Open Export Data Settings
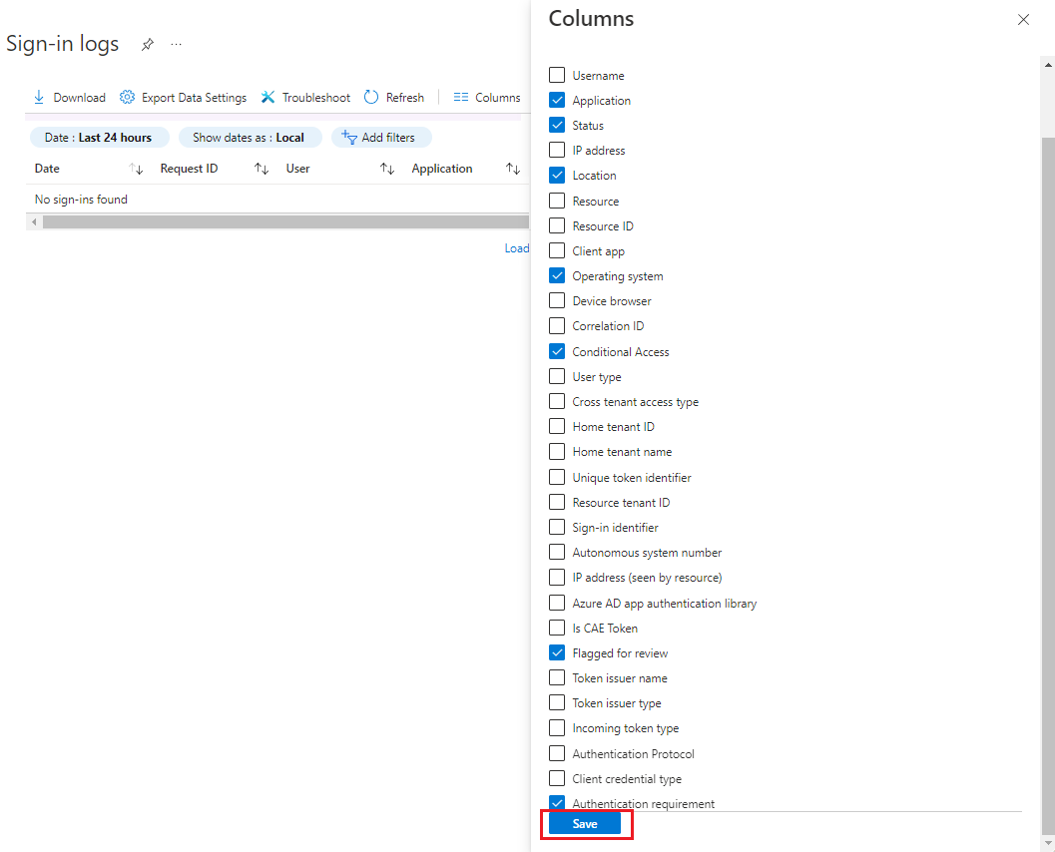This screenshot has width=1055, height=852. pos(183,98)
